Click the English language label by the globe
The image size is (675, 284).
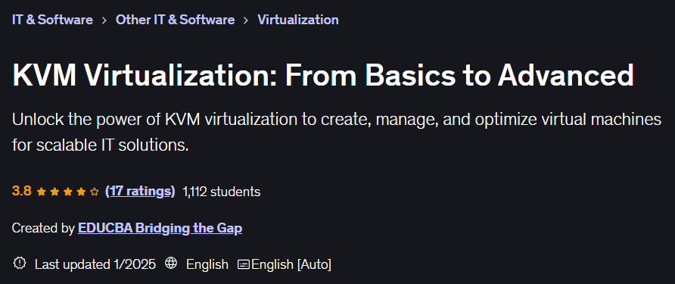(207, 264)
